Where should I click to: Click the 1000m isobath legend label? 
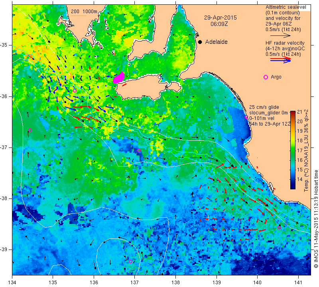(x=90, y=12)
